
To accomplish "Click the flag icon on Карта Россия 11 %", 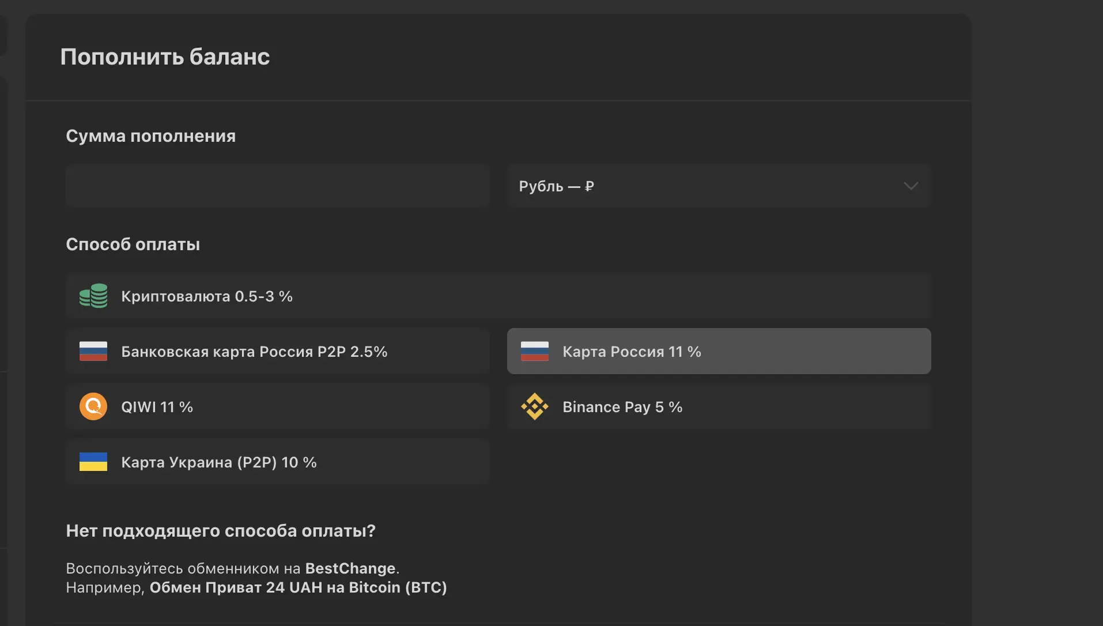I will (x=535, y=351).
